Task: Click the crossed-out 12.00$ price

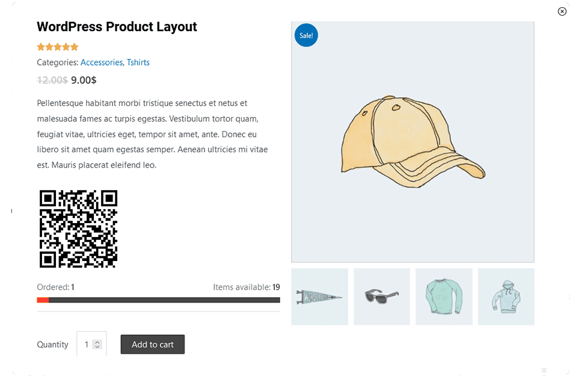Action: [x=52, y=80]
